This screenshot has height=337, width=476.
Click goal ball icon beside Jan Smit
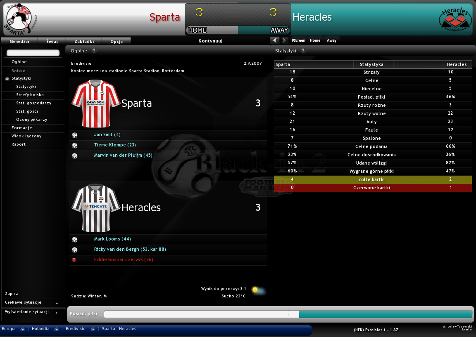pyautogui.click(x=75, y=135)
